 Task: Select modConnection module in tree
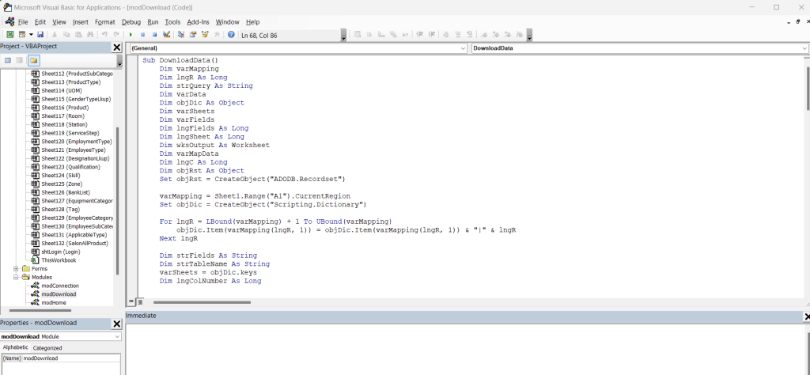coord(60,286)
